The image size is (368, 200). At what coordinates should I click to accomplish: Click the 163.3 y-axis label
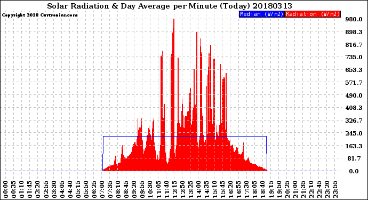[x=354, y=146]
